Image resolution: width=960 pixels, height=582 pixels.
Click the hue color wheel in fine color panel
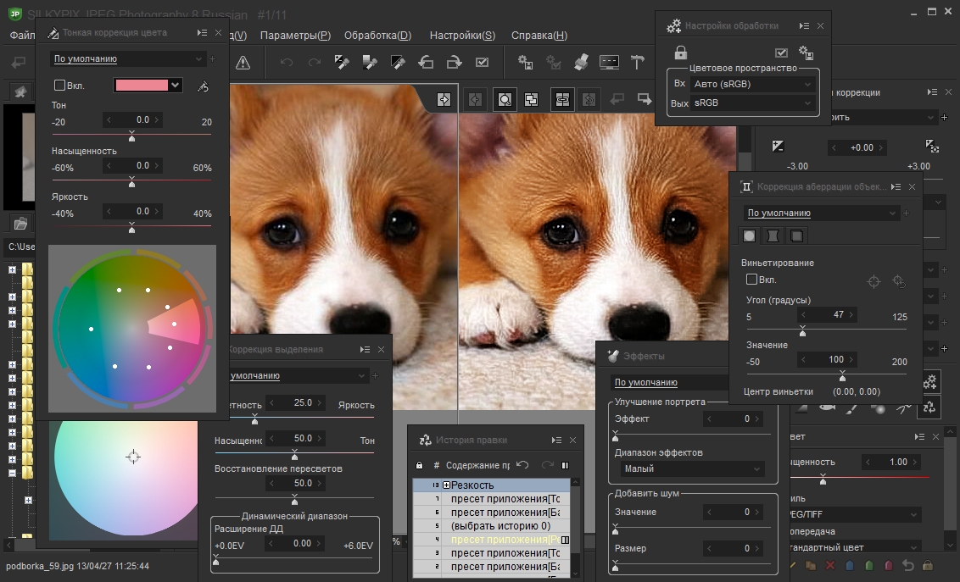coord(132,329)
